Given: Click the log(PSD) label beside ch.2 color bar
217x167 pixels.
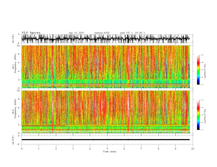Looking at the screenshot, I should click(205, 116).
